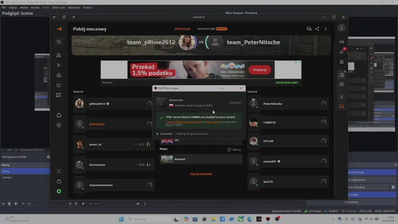Open the orange headset support icon
The width and height of the screenshot is (398, 224).
coord(341,106)
